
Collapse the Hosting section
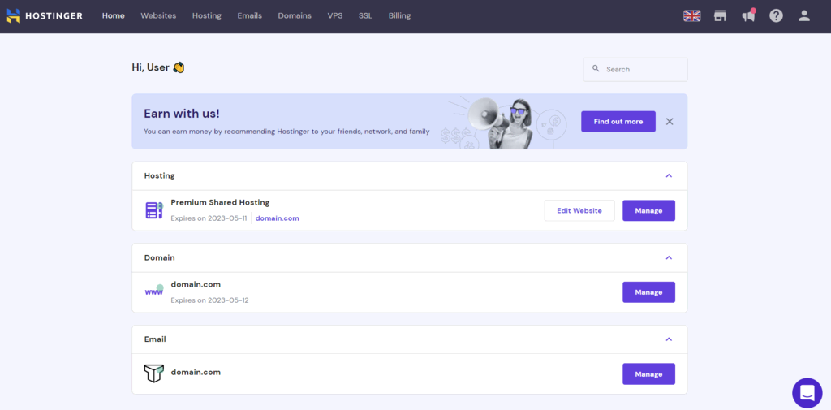pos(669,175)
